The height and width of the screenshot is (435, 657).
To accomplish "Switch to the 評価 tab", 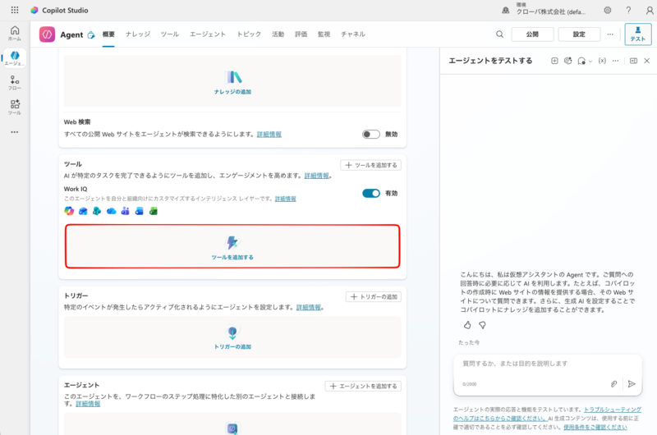I will [x=301, y=34].
